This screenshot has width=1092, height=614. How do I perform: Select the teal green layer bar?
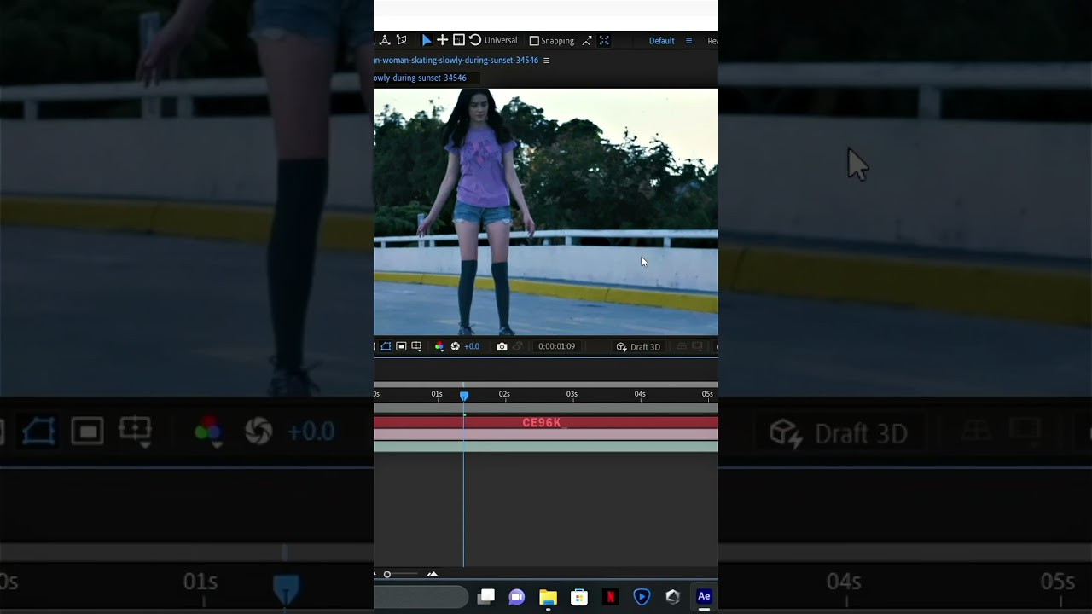[546, 447]
